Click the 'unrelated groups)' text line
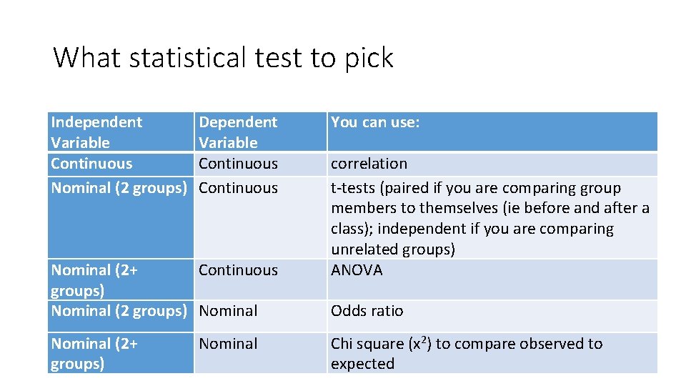 392,249
